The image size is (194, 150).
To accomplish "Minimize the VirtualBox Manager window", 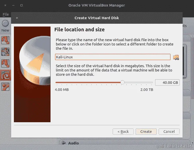I will point(13,5).
